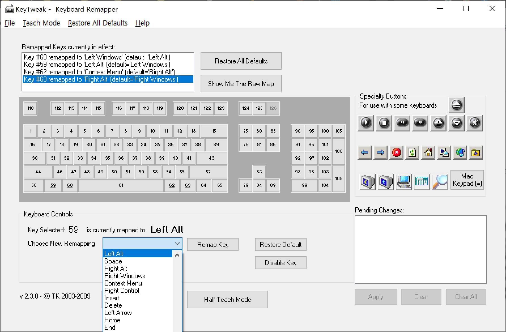Screen dimensions: 506x332
Task: Click inside the Pending Changes list box
Action: 420,250
